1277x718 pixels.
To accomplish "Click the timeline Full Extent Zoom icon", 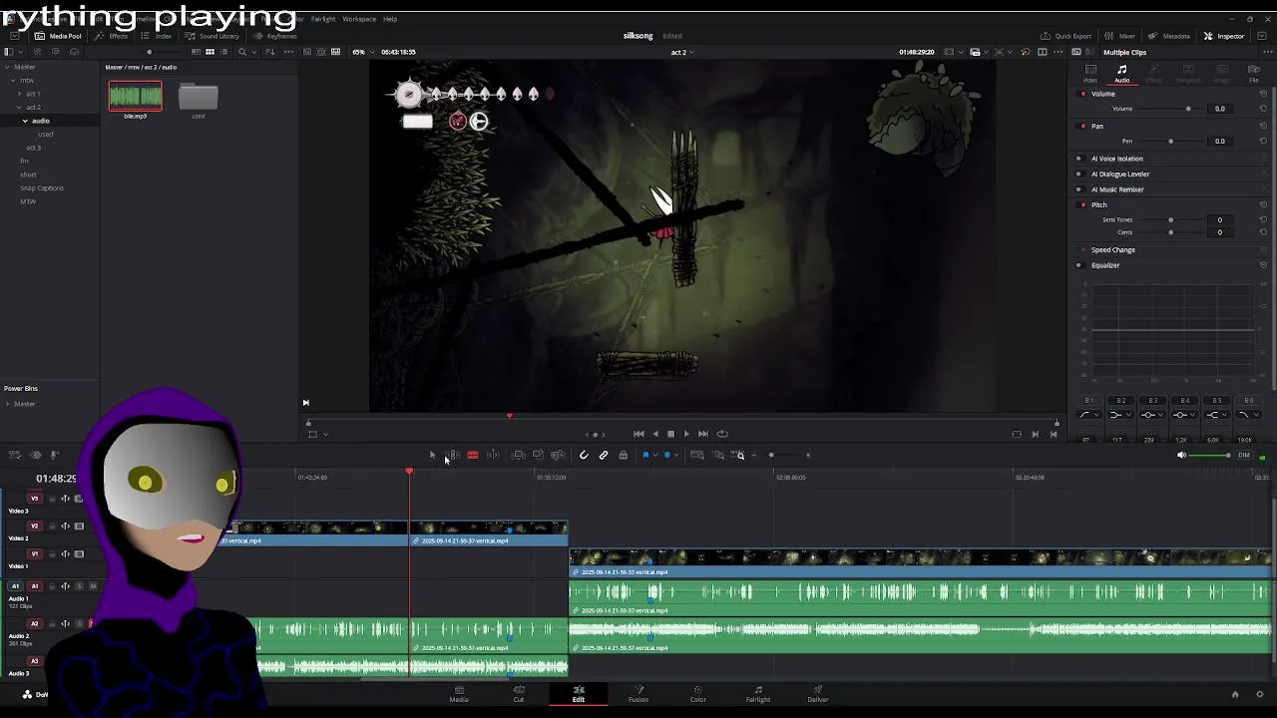I will pyautogui.click(x=697, y=455).
